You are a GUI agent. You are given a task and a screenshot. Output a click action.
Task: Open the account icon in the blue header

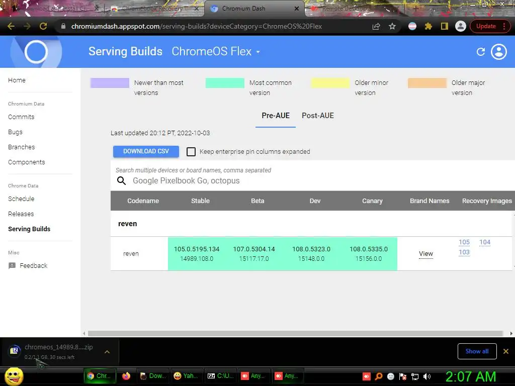(498, 52)
